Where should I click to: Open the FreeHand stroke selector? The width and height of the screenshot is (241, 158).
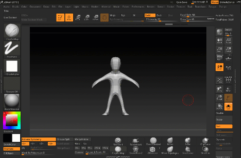click(12, 49)
